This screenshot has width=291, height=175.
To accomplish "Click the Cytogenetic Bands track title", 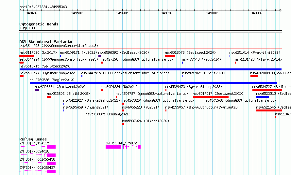I will [x=39, y=24].
